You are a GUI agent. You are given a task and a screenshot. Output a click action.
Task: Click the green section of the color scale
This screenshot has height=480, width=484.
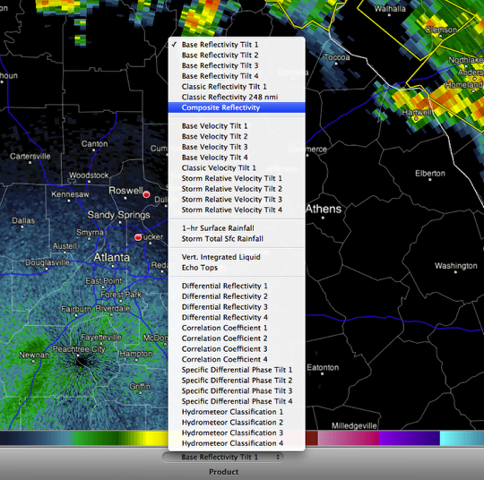(96, 438)
